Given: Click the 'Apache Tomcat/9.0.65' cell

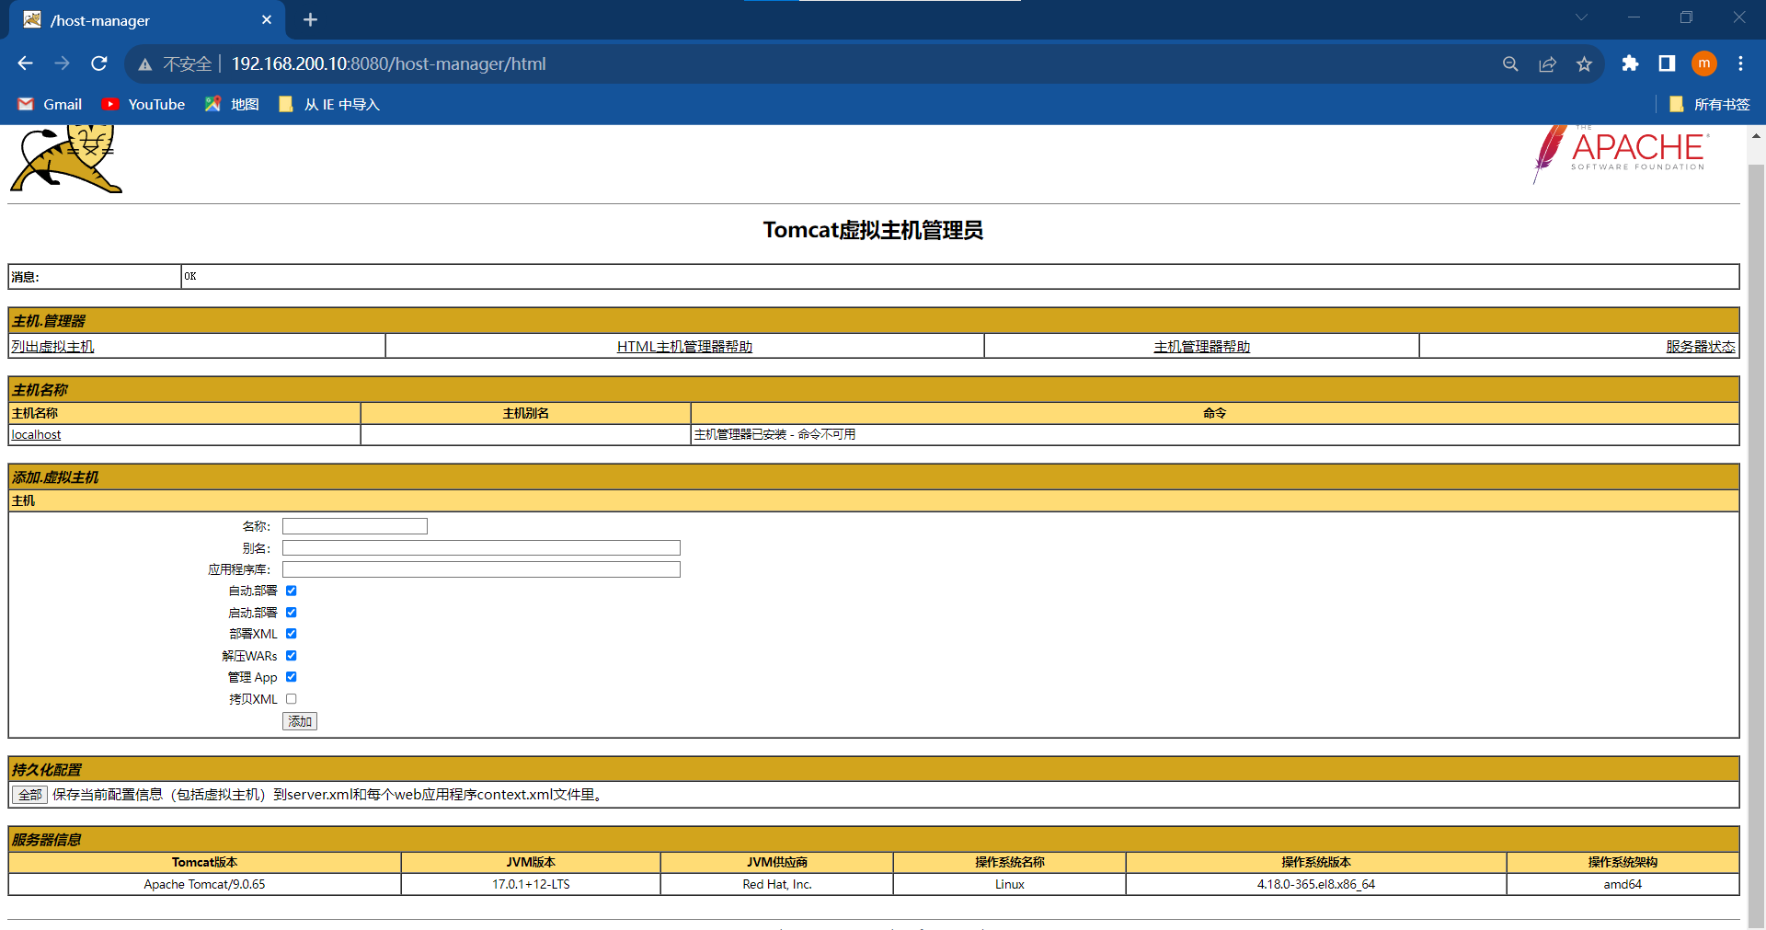Looking at the screenshot, I should (204, 884).
